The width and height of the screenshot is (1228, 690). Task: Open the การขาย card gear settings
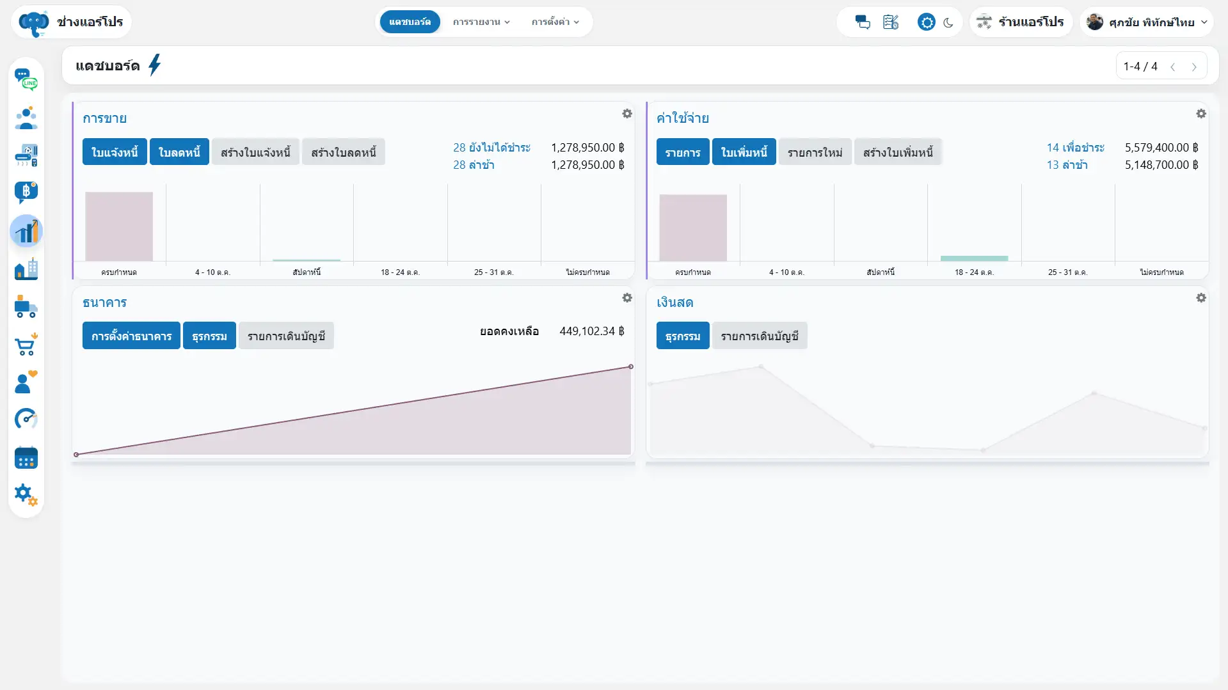coord(627,113)
